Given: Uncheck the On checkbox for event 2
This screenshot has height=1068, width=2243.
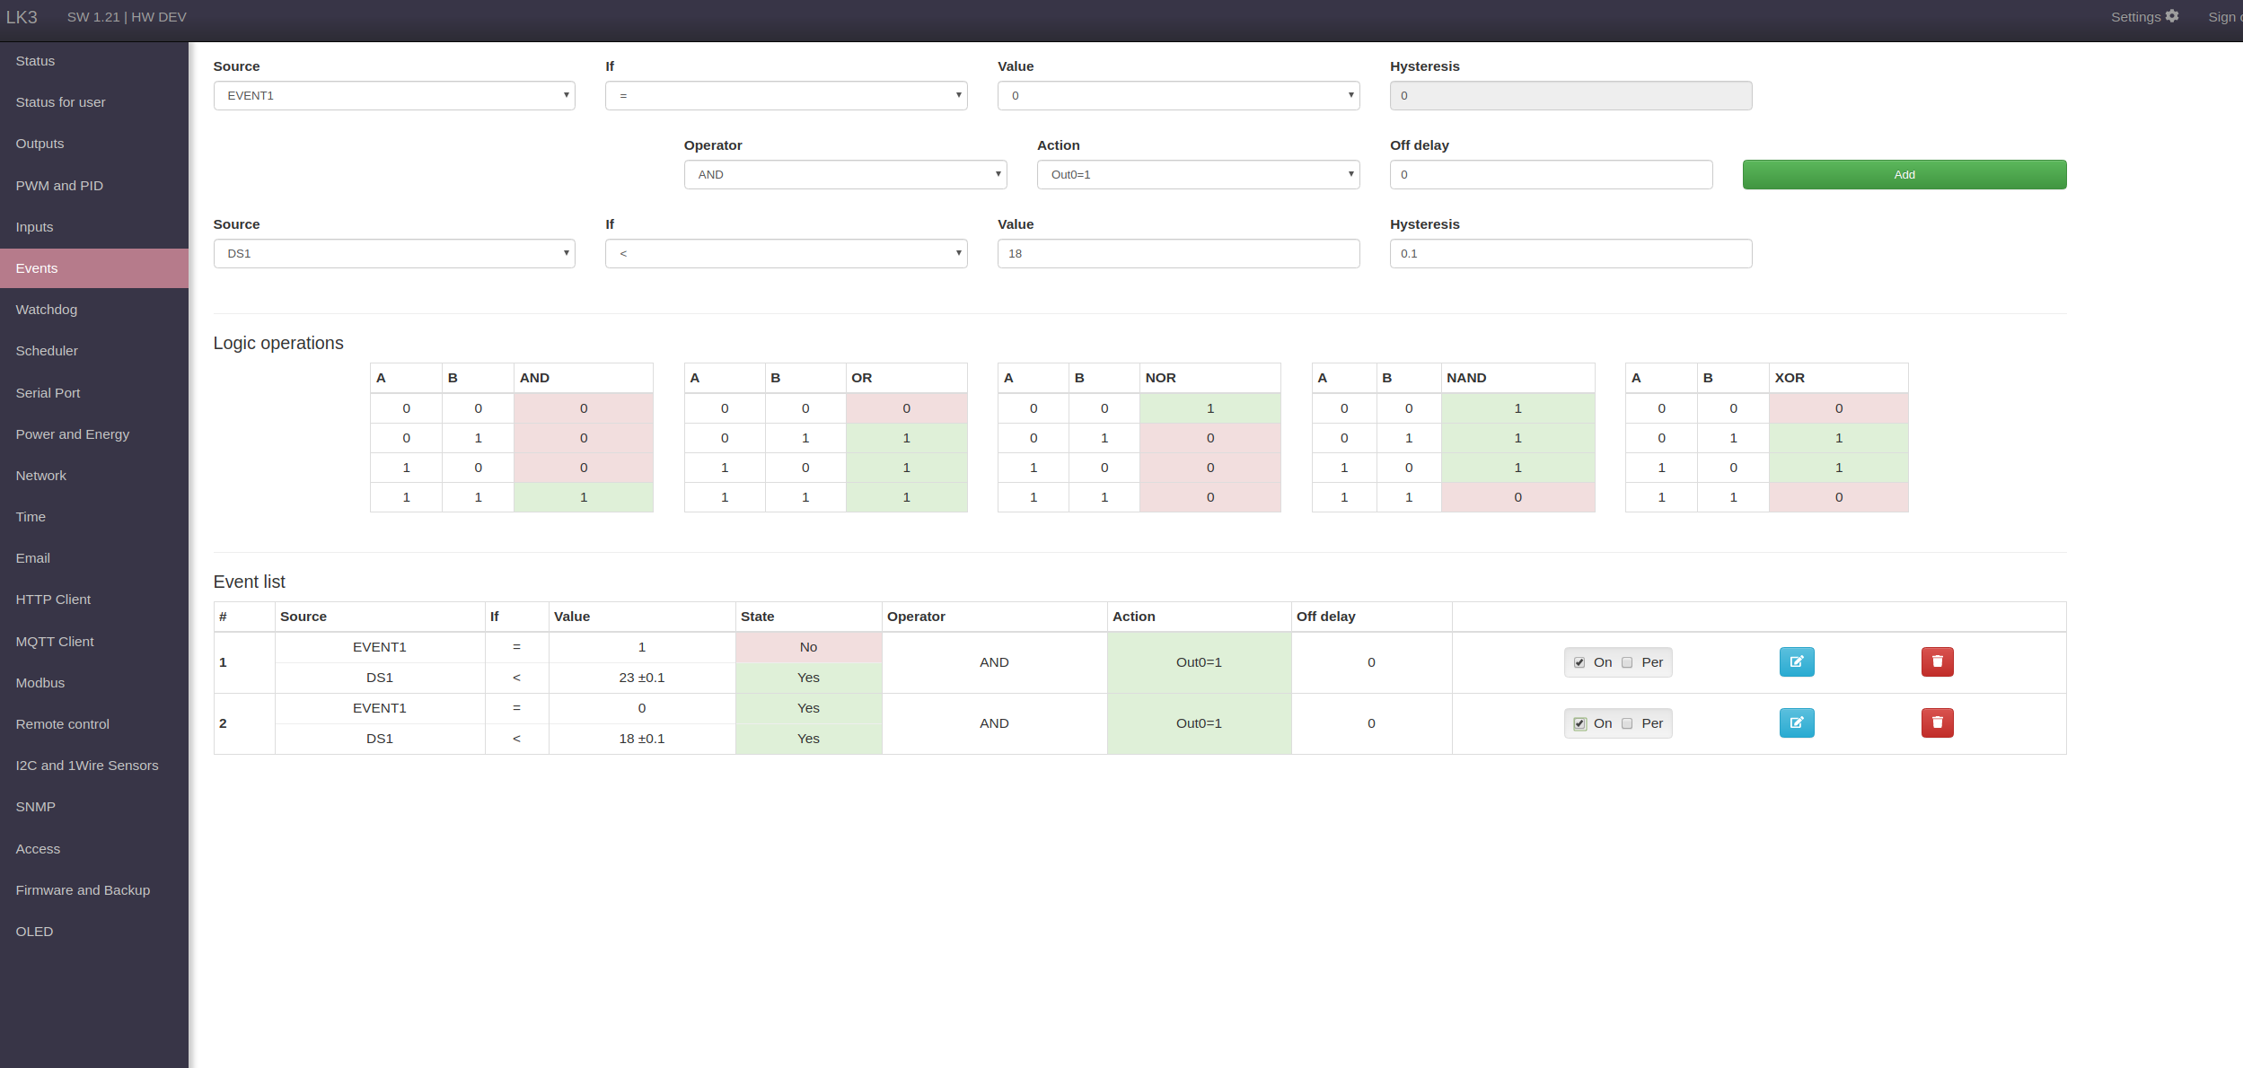Looking at the screenshot, I should (x=1579, y=724).
